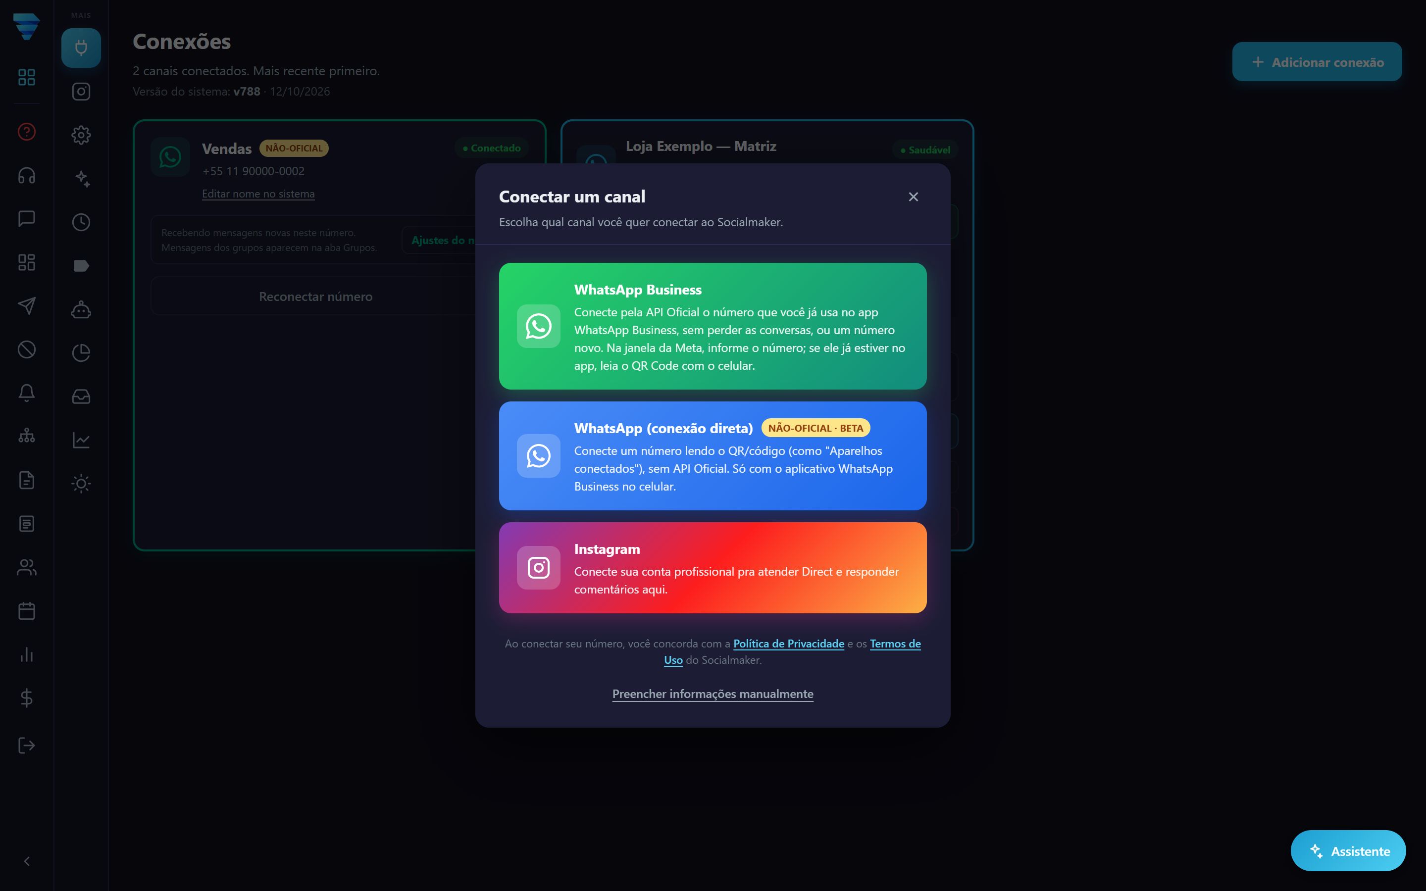Open the document file icon in sidebar
This screenshot has width=1426, height=891.
[27, 480]
